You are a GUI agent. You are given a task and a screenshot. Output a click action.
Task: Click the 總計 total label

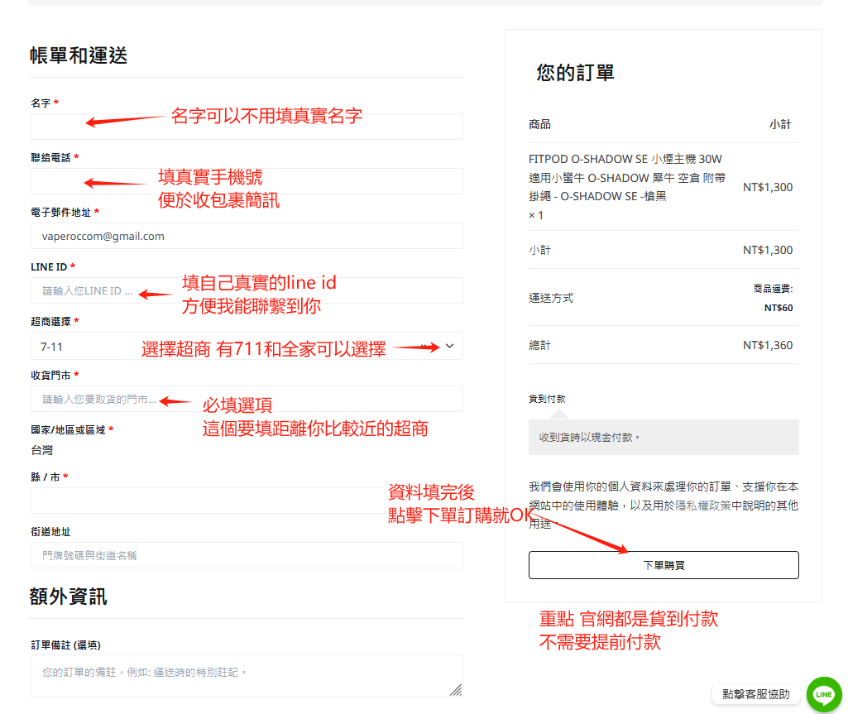[x=539, y=345]
